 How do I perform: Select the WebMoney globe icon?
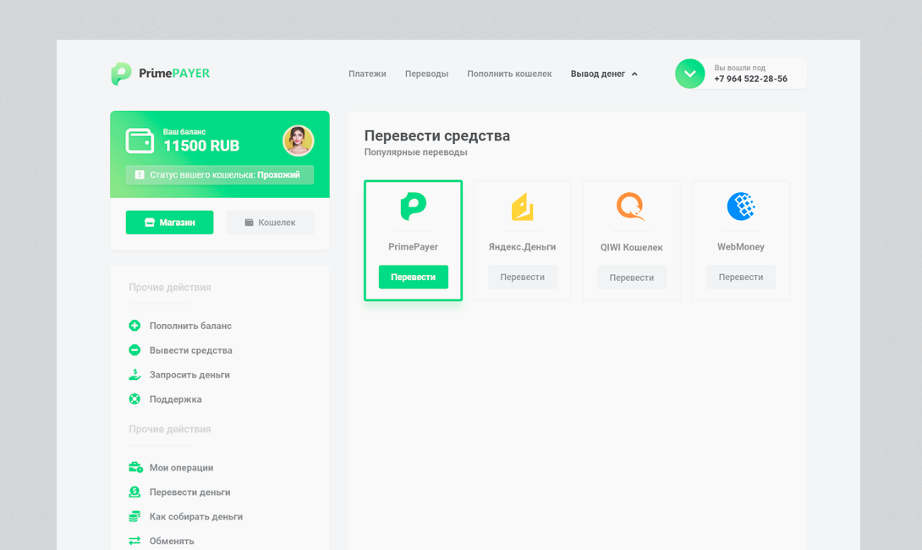(x=741, y=206)
